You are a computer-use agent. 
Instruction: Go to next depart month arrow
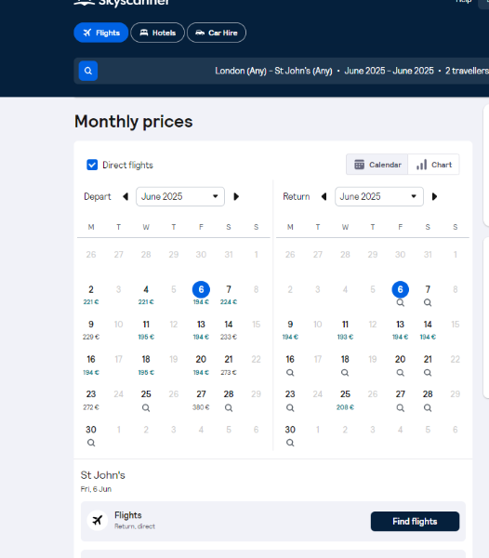(236, 196)
